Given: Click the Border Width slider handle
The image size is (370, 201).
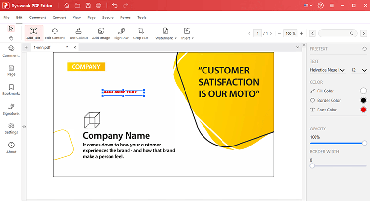Looking at the screenshot, I should pyautogui.click(x=312, y=166).
